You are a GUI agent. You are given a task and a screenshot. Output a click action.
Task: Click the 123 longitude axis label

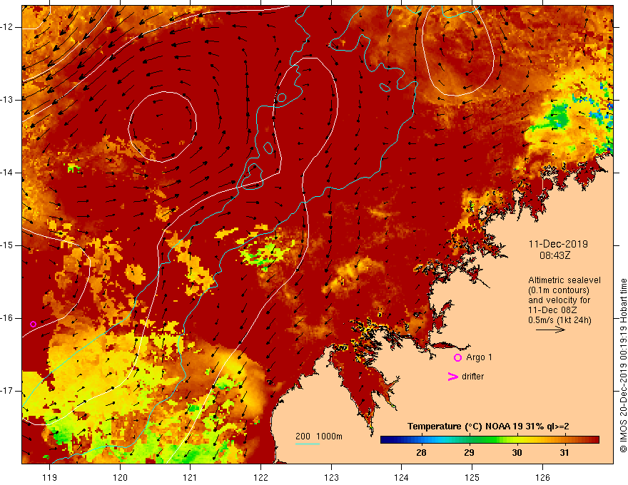331,477
